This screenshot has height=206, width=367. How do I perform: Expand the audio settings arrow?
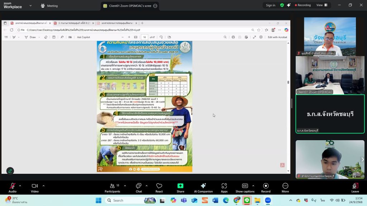(x=20, y=186)
